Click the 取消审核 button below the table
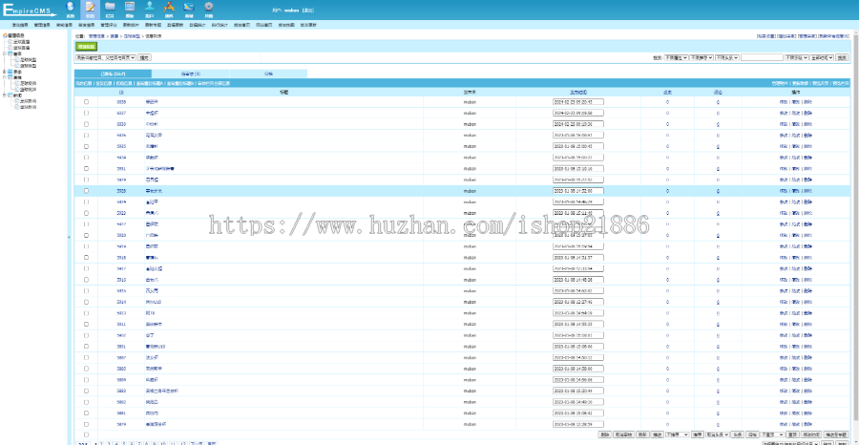This screenshot has width=859, height=445. pos(623,434)
